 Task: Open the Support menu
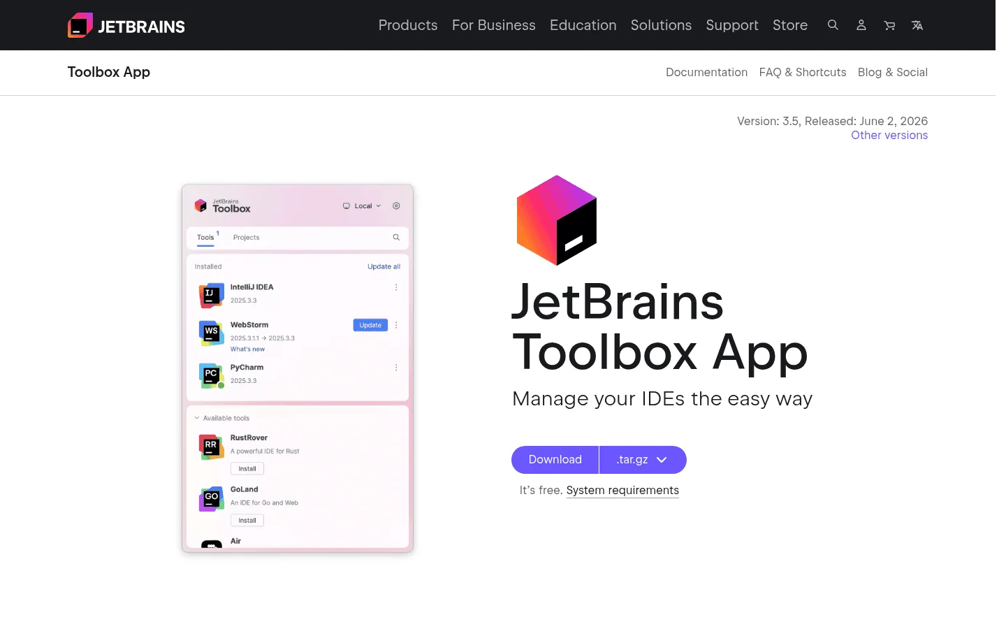(732, 25)
